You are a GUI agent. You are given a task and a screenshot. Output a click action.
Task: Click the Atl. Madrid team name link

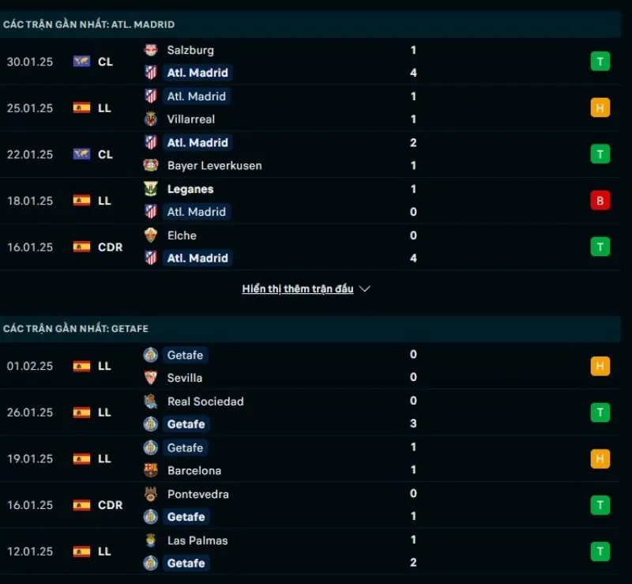197,72
